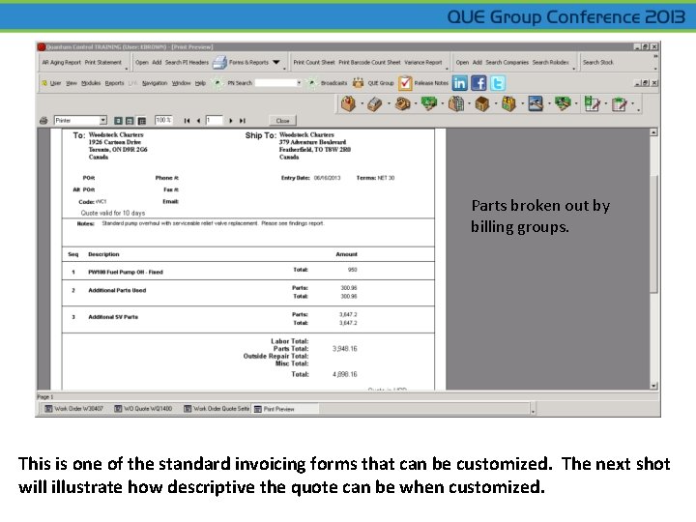Screen dimensions: 696x522
Task: Switch to Work Order Quote Settings tab
Action: click(x=217, y=409)
